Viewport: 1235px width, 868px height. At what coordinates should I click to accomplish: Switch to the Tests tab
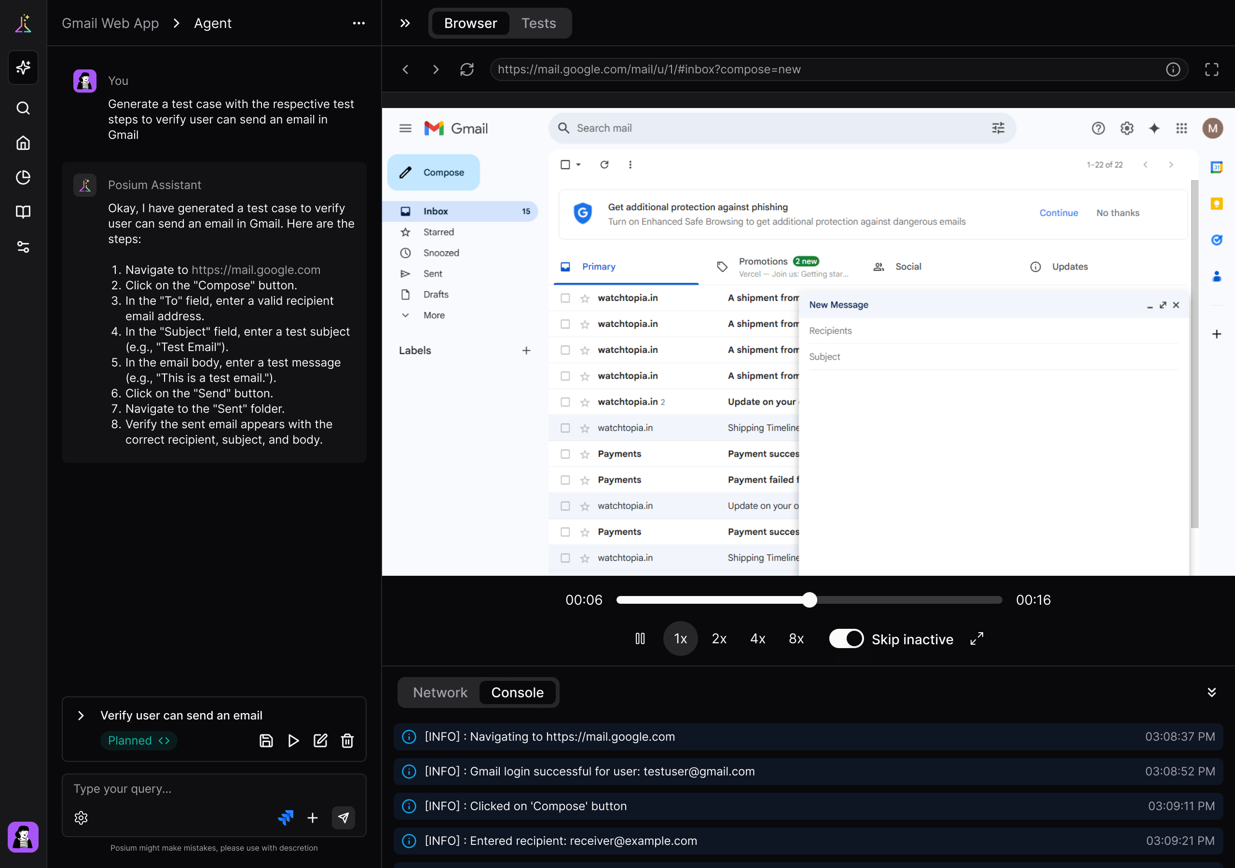(x=538, y=23)
